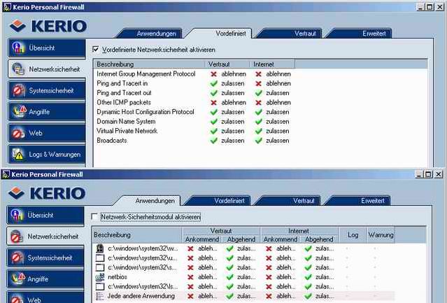447x303 pixels.
Task: Select the Broadcasts rule row text
Action: (112, 141)
